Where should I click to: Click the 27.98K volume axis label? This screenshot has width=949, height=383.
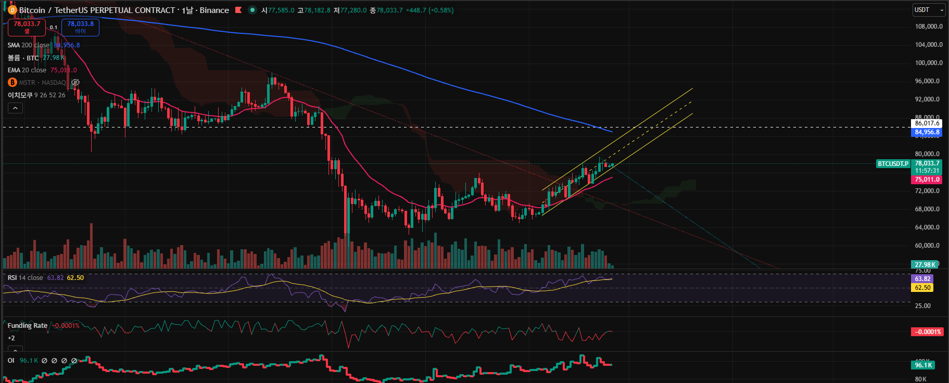pos(925,264)
